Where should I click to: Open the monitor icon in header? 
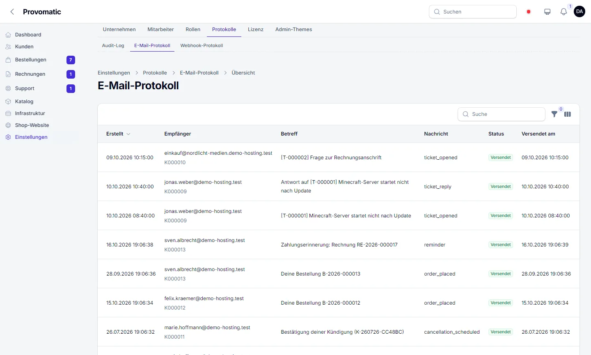547,12
